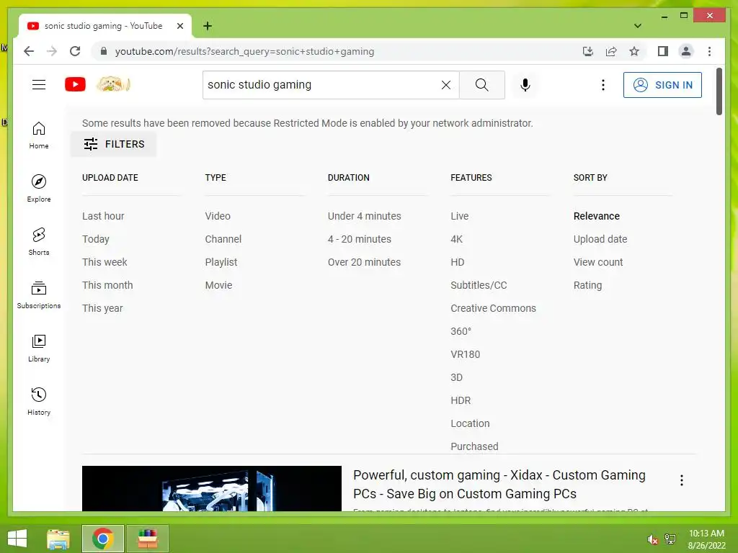Click the YouTube logo
Image resolution: width=738 pixels, height=553 pixels.
pyautogui.click(x=75, y=85)
